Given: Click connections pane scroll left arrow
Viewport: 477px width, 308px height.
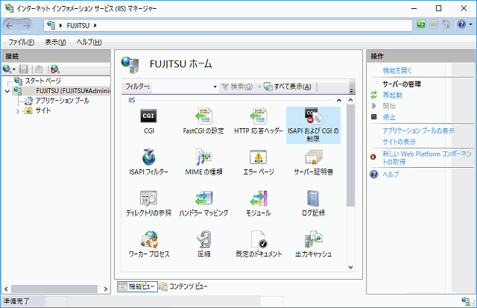Looking at the screenshot, I should point(6,289).
